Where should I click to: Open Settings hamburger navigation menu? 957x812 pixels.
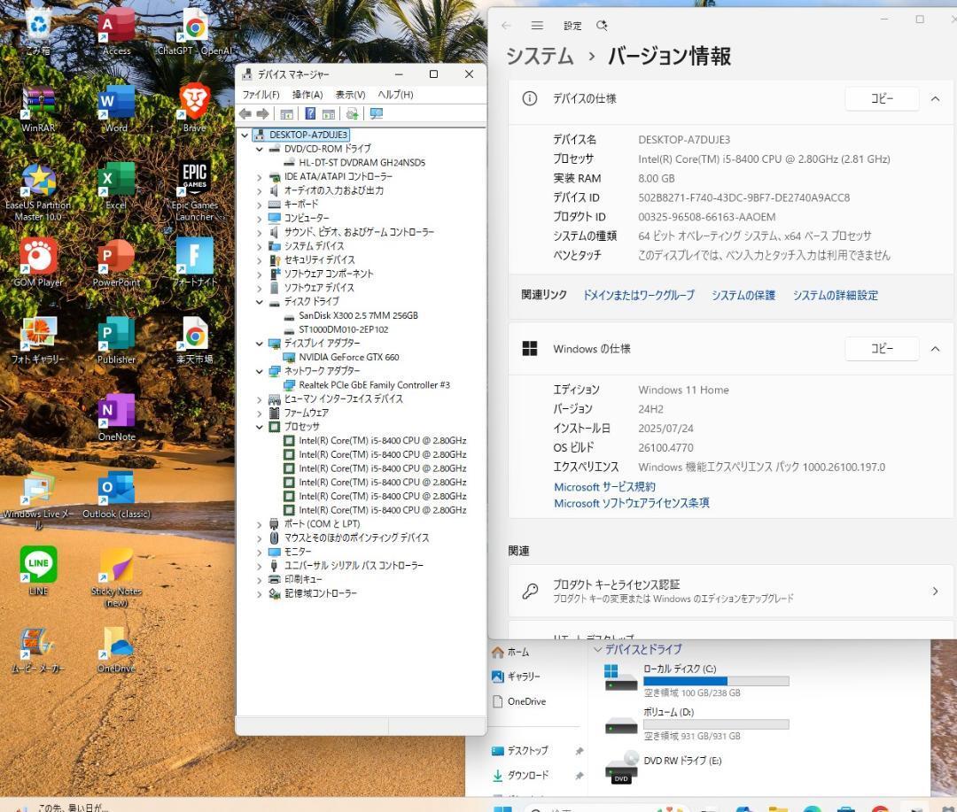(x=537, y=25)
